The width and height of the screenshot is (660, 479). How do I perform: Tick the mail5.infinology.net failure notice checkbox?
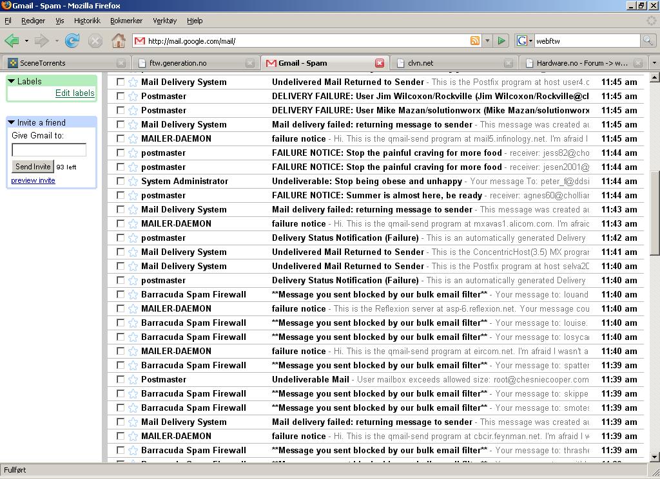pyautogui.click(x=121, y=139)
